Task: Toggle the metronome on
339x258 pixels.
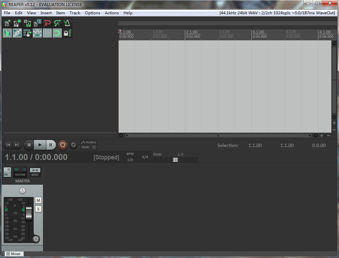Action: [67, 23]
